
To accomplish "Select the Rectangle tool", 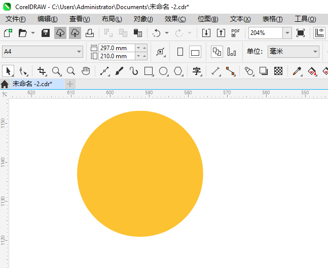I will (x=149, y=71).
